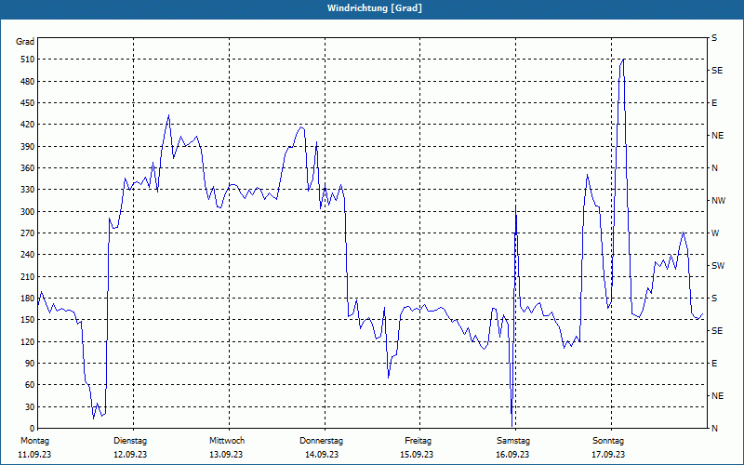
Task: Select the "Sonntag" day label
Action: click(x=608, y=441)
